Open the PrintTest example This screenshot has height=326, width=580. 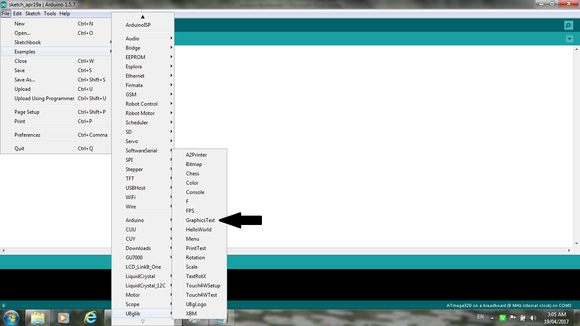coord(200,248)
